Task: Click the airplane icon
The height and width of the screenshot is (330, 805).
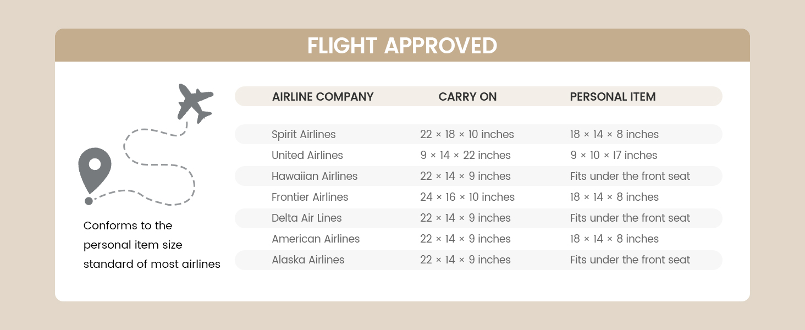Action: point(195,103)
